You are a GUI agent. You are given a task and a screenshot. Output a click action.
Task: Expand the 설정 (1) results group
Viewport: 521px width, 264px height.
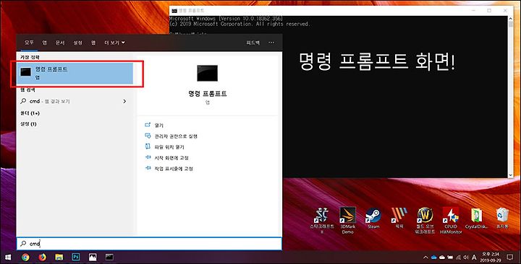28,124
